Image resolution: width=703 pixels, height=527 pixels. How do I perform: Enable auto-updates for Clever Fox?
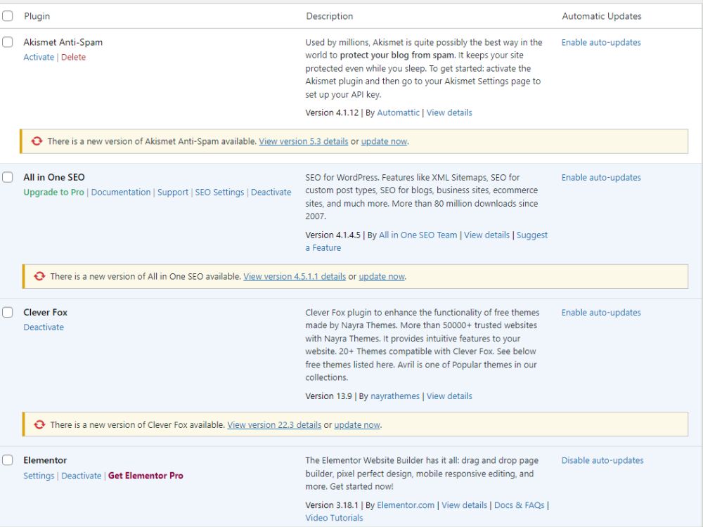coord(601,313)
